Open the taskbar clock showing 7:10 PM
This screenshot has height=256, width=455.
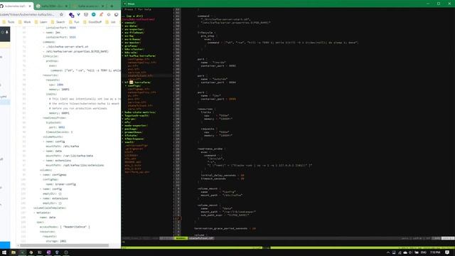point(435,252)
